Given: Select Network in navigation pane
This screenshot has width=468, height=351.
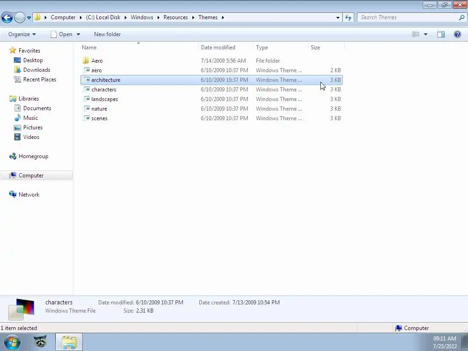Looking at the screenshot, I should [x=29, y=194].
